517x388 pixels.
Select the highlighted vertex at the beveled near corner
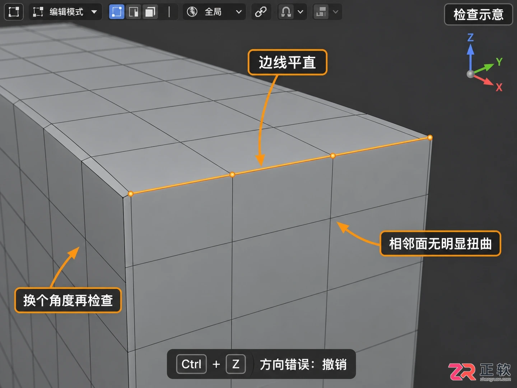(131, 194)
